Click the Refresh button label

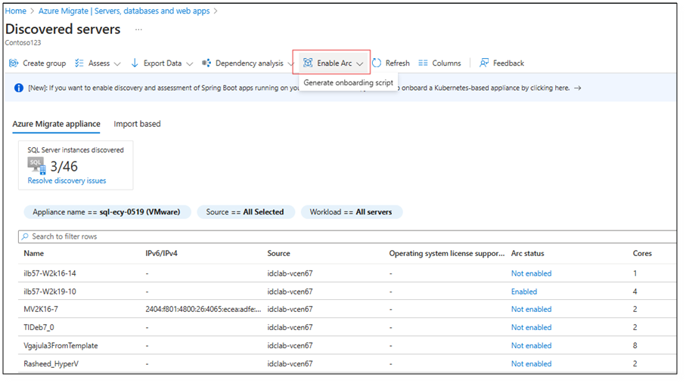[397, 63]
